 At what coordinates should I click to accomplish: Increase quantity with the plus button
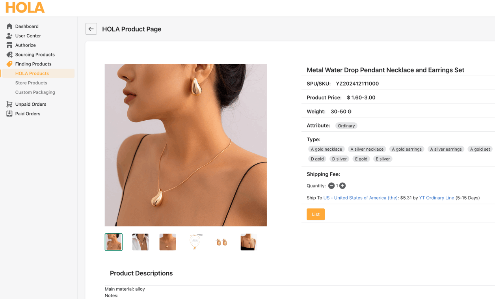[x=342, y=186]
